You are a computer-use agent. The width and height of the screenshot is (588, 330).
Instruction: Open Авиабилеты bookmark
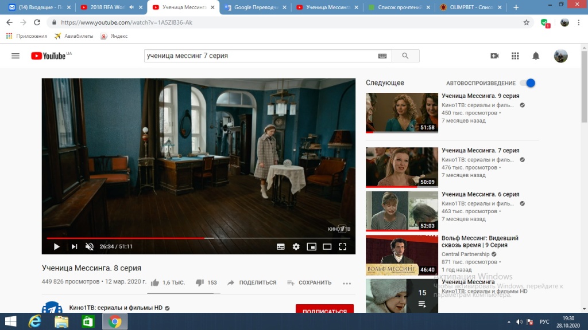74,36
